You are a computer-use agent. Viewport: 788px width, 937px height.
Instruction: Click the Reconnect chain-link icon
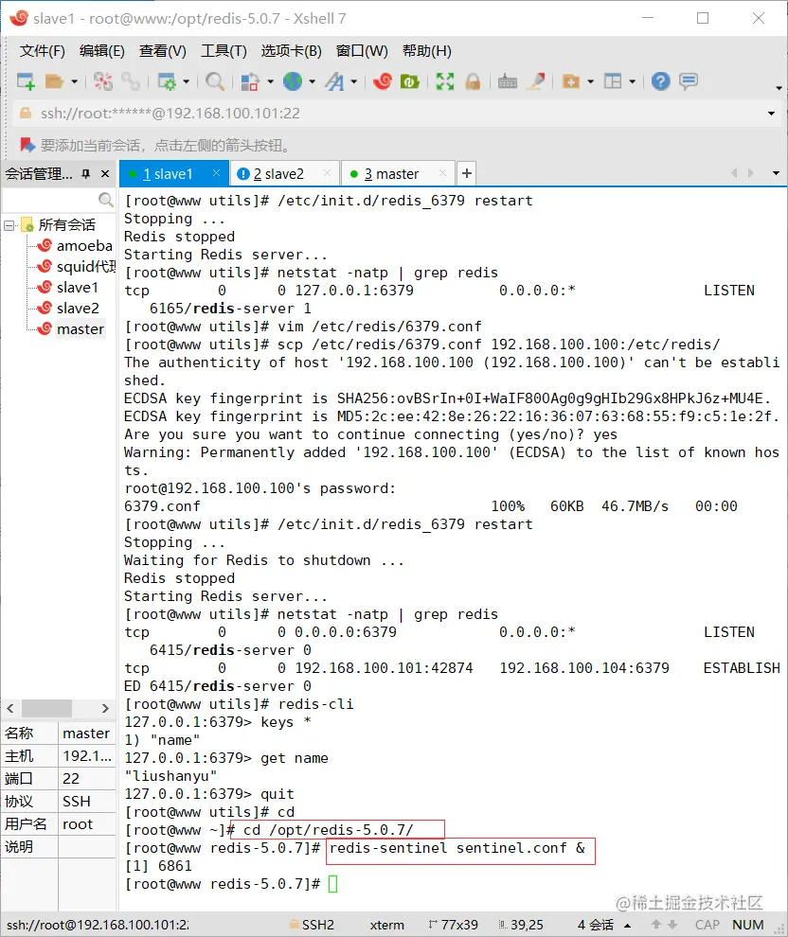coord(131,81)
